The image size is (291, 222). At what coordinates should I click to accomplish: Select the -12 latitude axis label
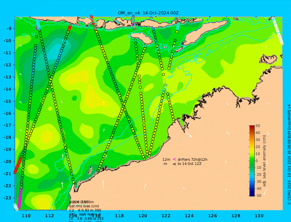click(x=8, y=65)
